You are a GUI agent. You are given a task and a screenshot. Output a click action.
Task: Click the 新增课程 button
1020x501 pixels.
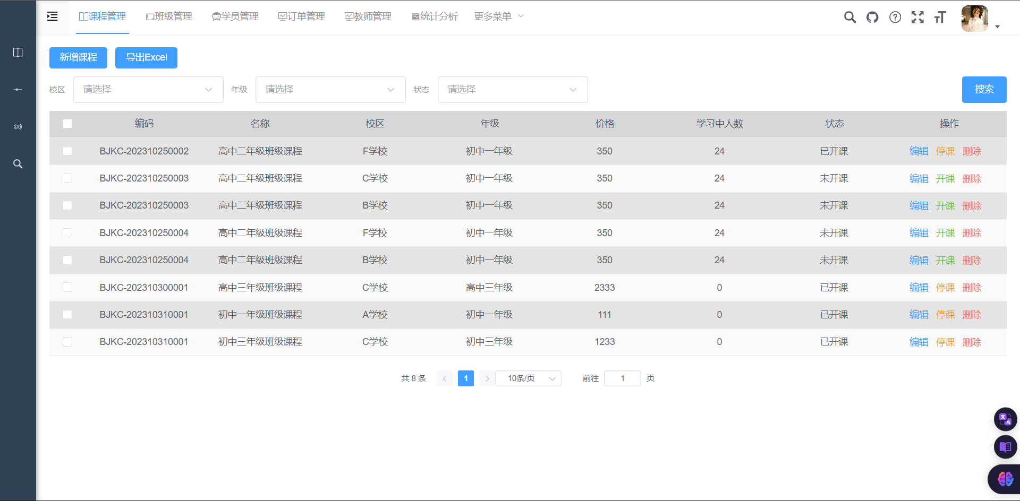click(78, 58)
